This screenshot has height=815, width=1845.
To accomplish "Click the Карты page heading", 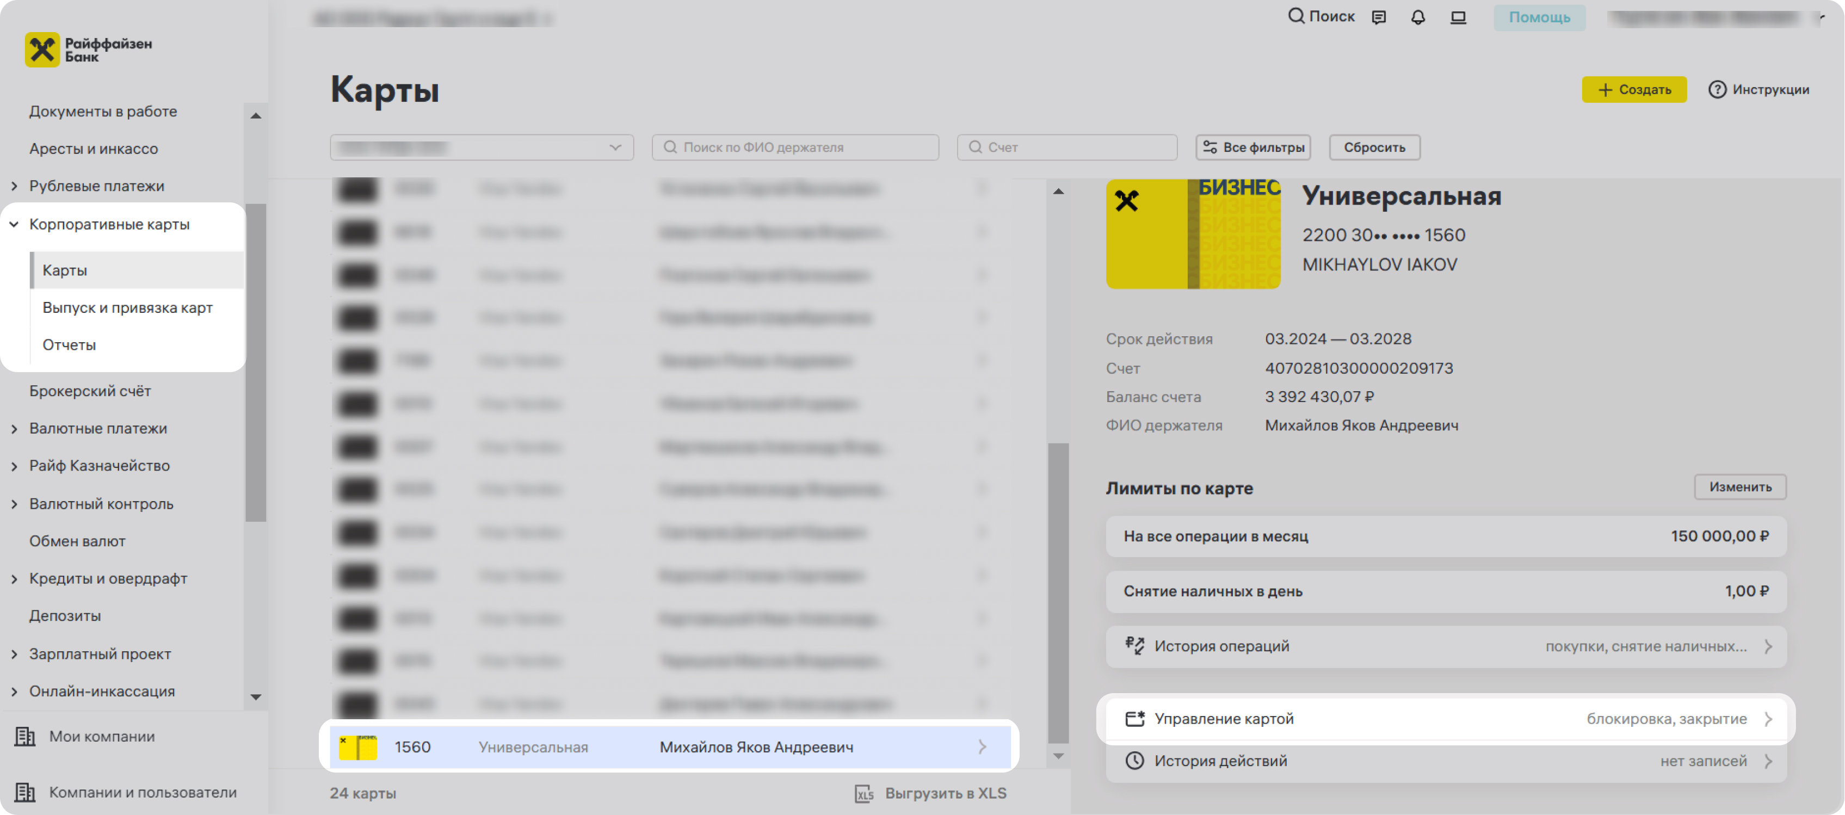I will click(385, 90).
